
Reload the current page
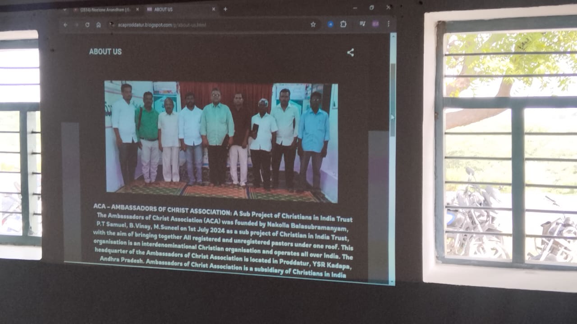click(x=87, y=25)
